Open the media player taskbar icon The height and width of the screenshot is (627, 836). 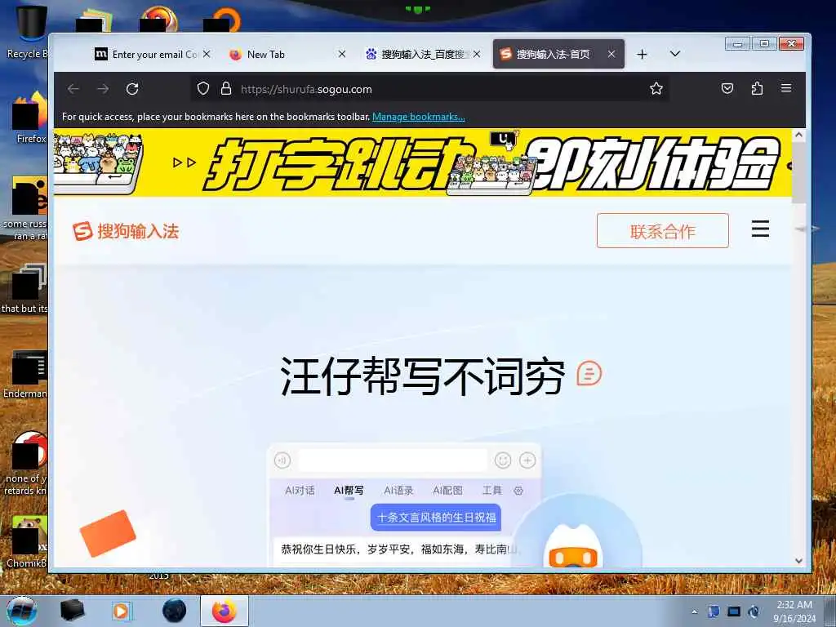coord(122,611)
